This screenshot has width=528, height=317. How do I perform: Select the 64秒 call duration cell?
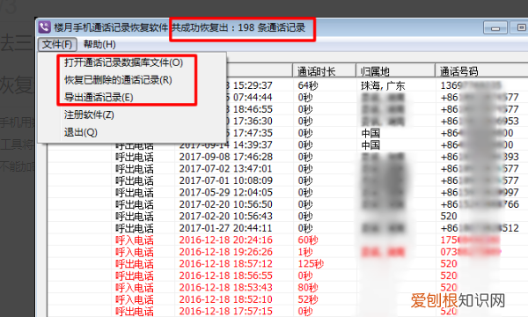(x=308, y=85)
